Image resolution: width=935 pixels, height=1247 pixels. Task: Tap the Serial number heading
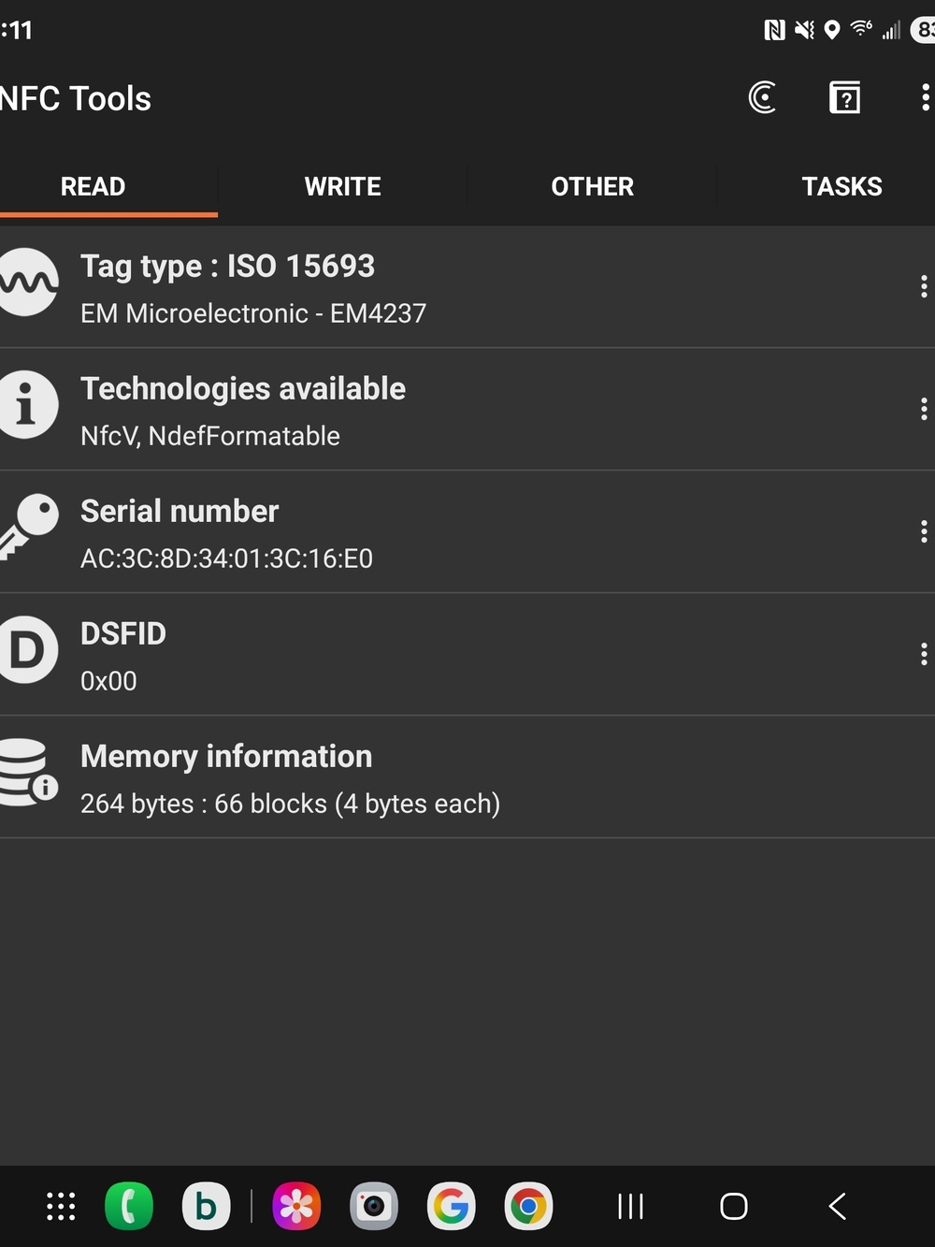pyautogui.click(x=180, y=511)
